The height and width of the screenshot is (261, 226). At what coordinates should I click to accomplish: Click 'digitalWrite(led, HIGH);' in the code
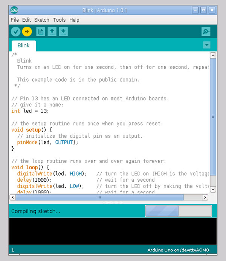tap(52, 174)
